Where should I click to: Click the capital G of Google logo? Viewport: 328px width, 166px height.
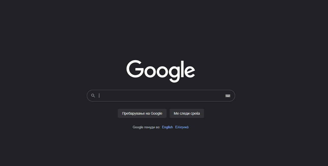pos(135,69)
